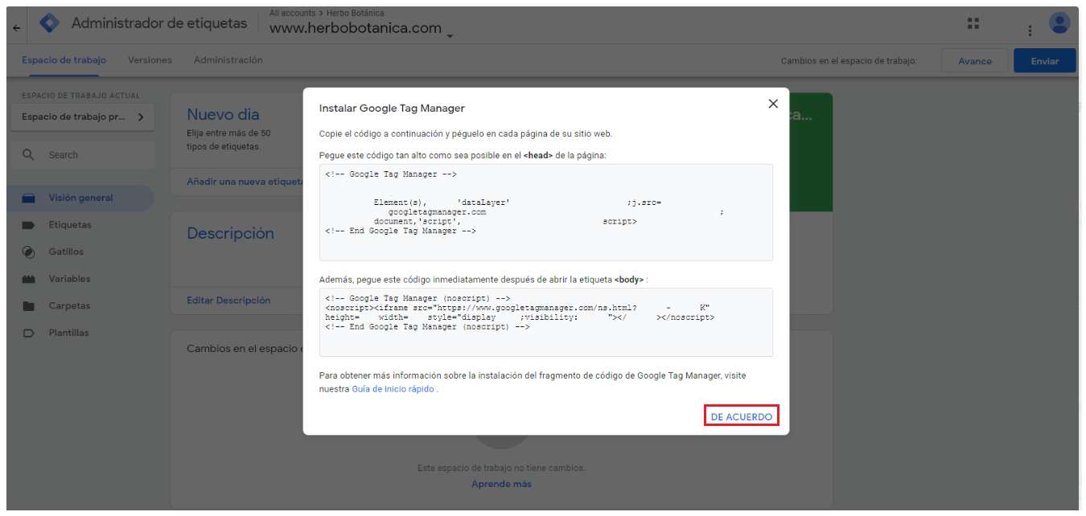Switch to the Administración tab
This screenshot has width=1086, height=516.
tap(228, 60)
